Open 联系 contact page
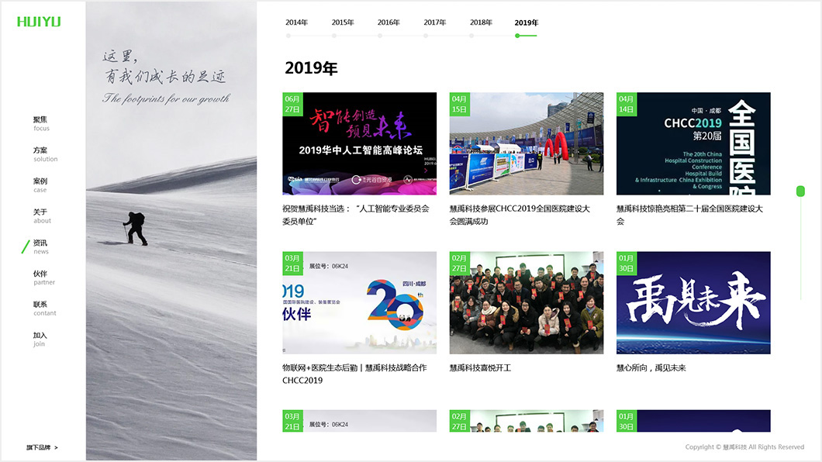This screenshot has height=462, width=822. 44,309
